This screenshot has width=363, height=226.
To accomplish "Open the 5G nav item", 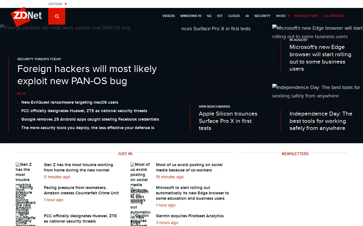I will [209, 16].
